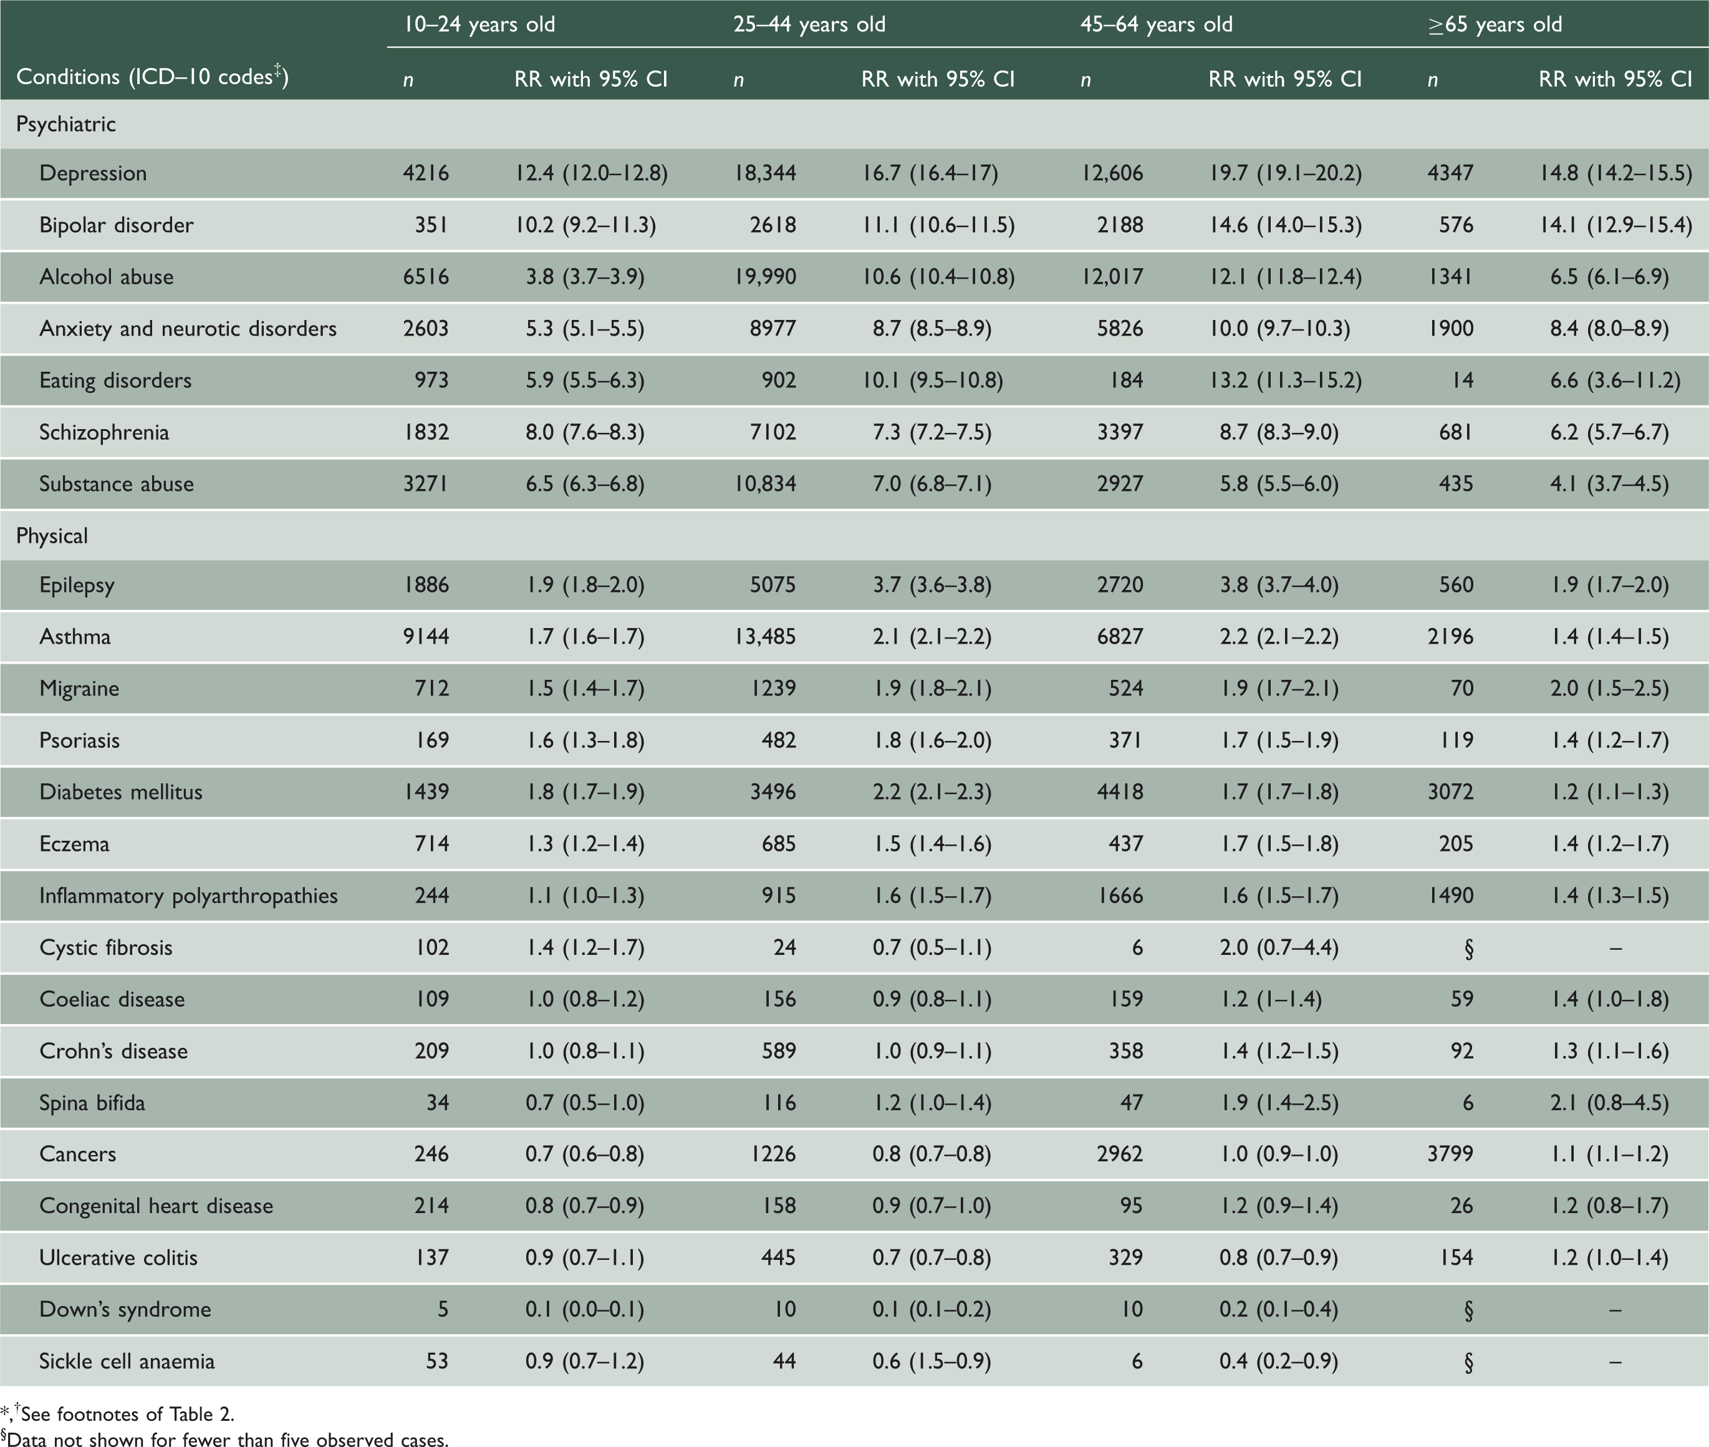Image resolution: width=1709 pixels, height=1447 pixels.
Task: Click the Depression row label
Action: tap(93, 173)
